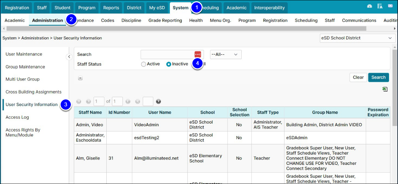398x184 pixels.
Task: Click the vertical page scrollbar thumb
Action: click(x=394, y=88)
